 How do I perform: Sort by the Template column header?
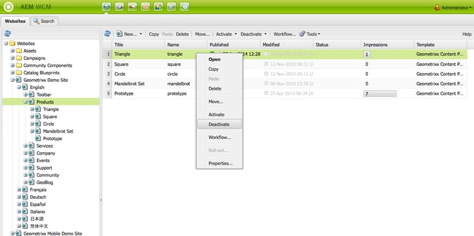click(440, 44)
